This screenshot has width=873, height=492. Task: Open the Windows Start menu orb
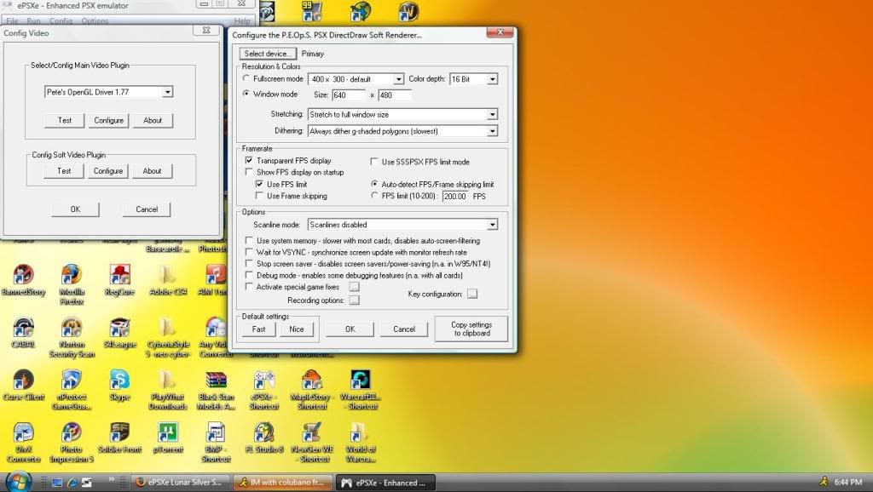[19, 482]
